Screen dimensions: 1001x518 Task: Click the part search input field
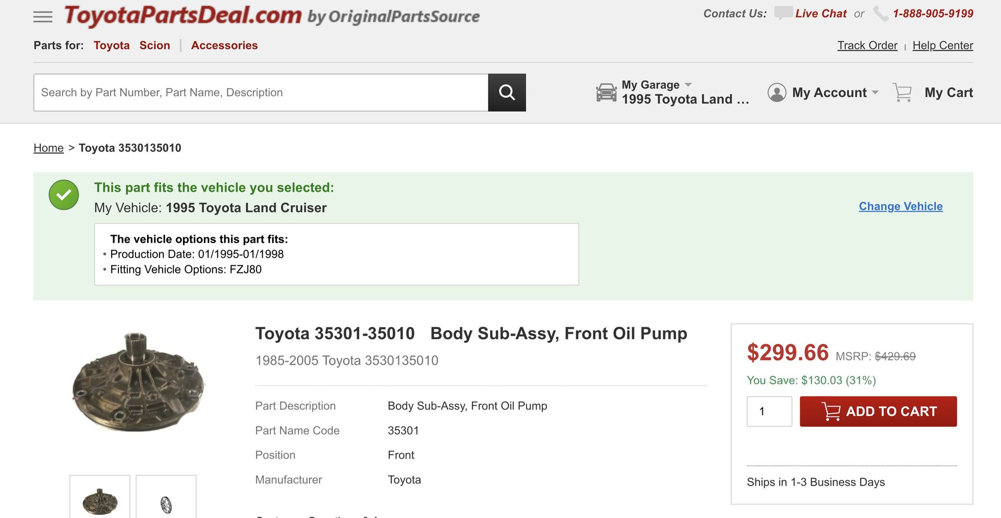click(x=261, y=92)
